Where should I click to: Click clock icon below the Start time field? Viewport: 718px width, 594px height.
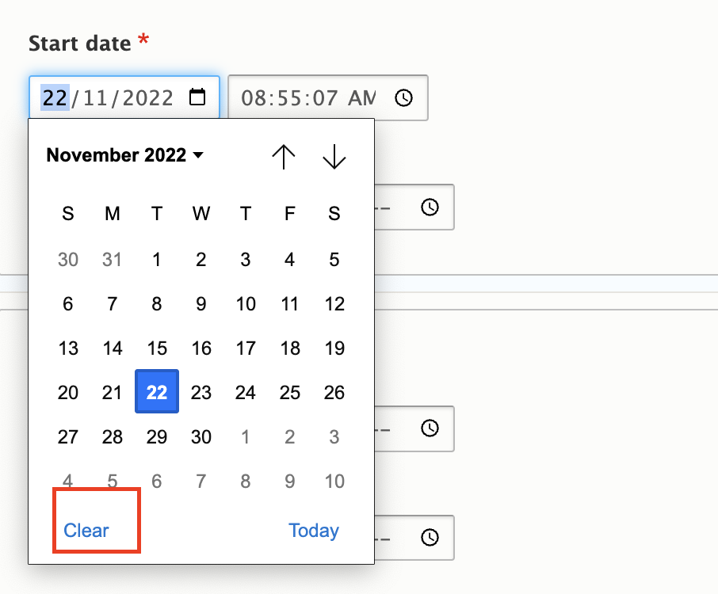point(430,207)
